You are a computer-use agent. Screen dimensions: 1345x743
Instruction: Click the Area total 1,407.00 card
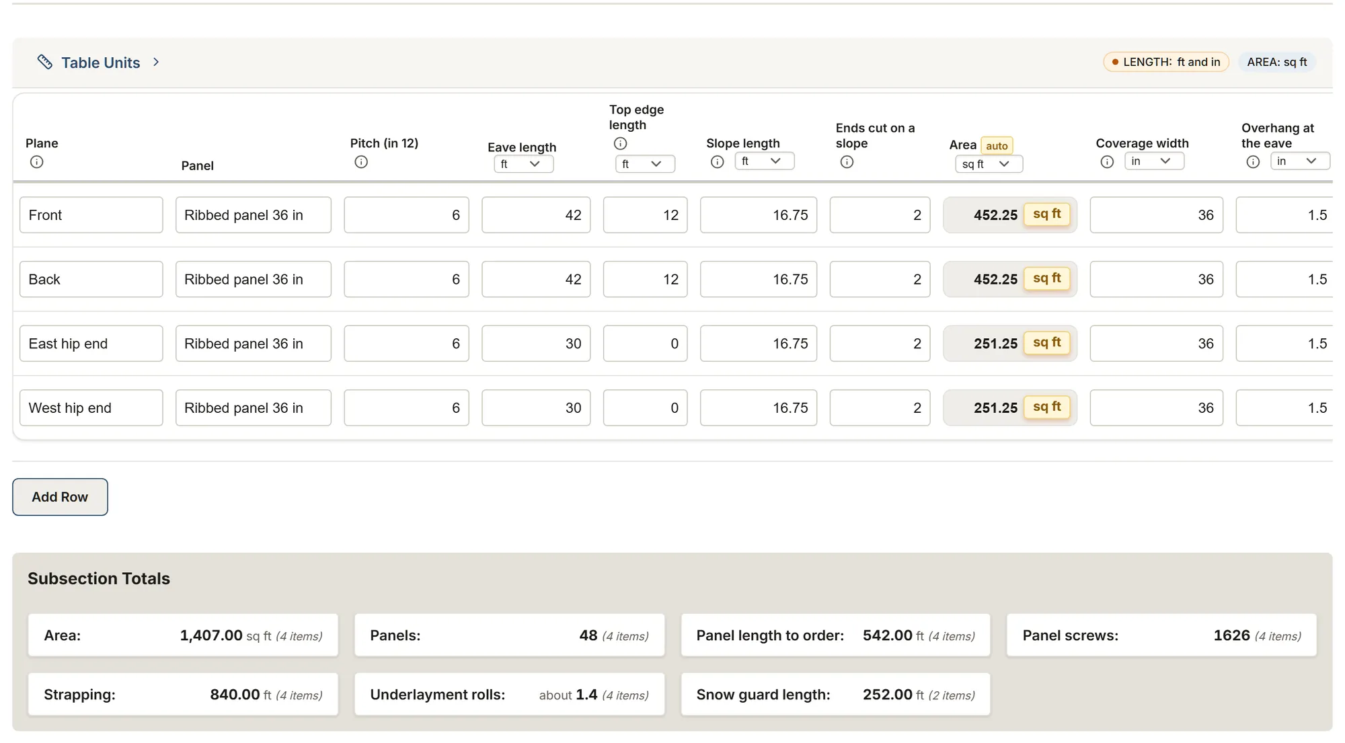[183, 635]
